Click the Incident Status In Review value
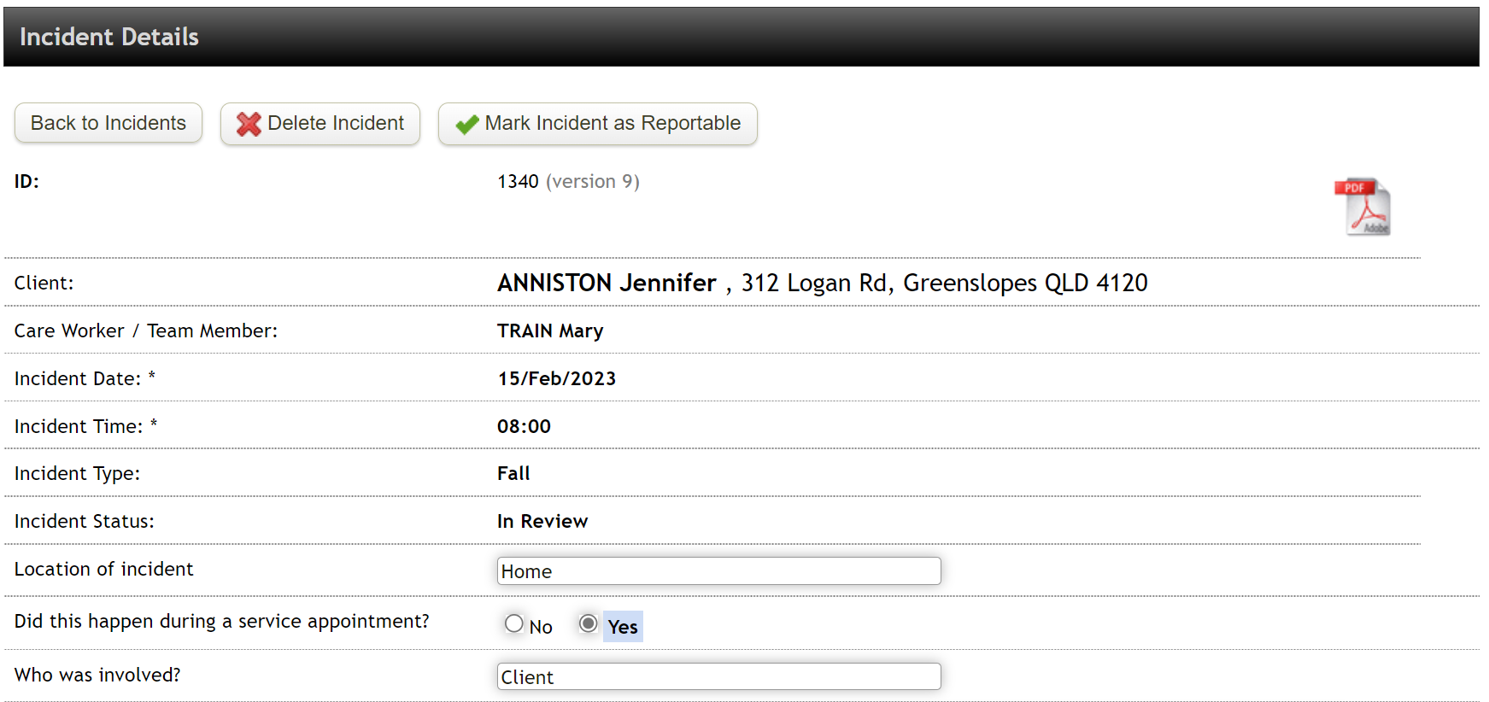 pyautogui.click(x=542, y=520)
